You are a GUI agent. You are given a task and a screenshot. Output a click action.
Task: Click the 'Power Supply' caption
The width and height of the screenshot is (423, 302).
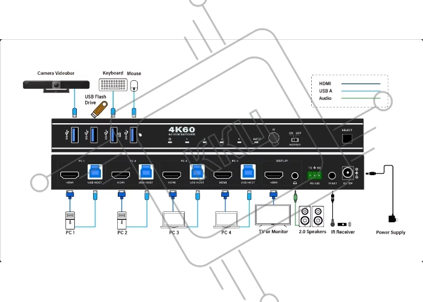pos(390,233)
